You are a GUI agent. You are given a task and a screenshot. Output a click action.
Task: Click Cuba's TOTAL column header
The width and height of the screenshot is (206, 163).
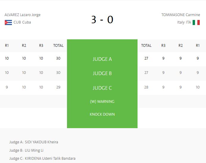point(58,46)
